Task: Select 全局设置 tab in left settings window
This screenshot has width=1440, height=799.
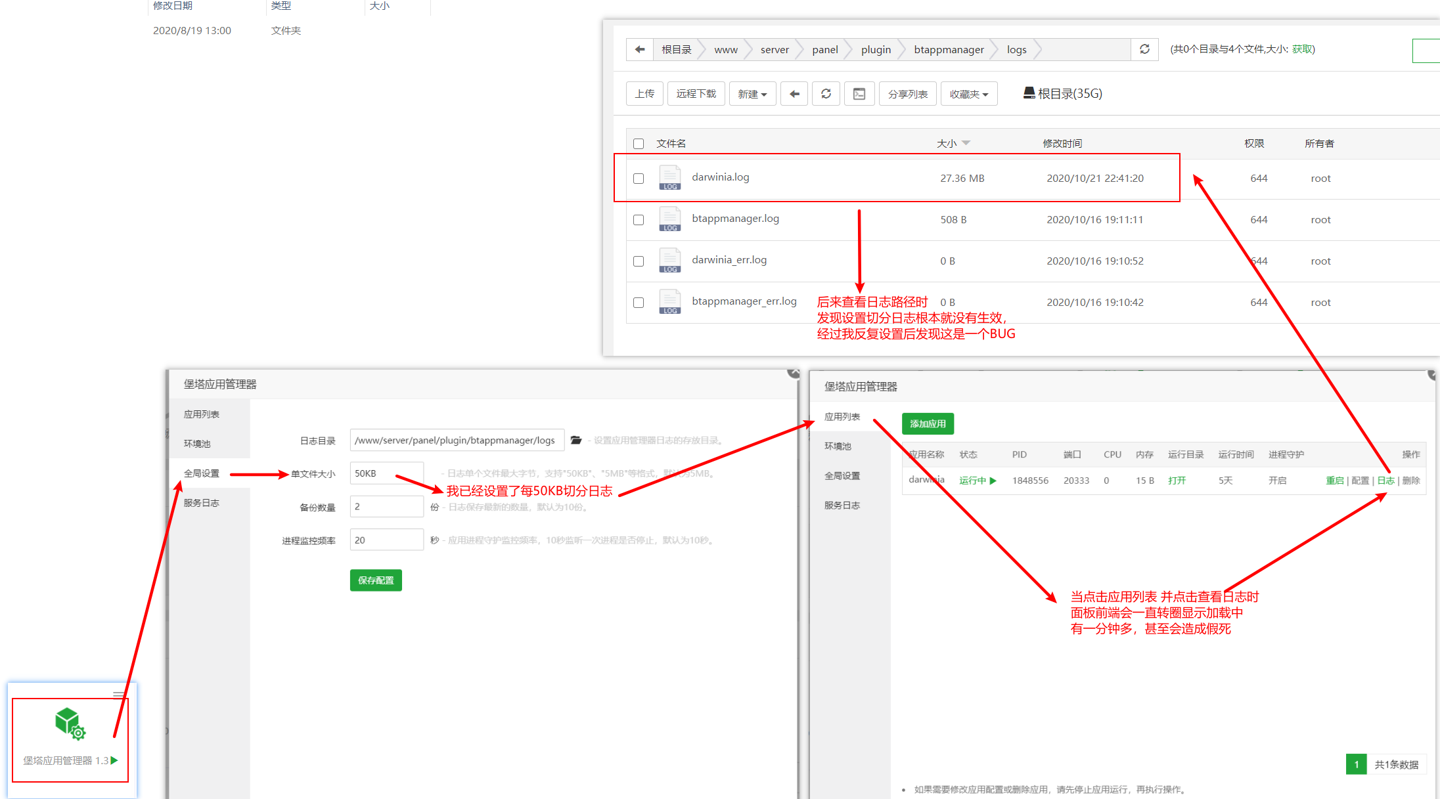Action: coord(202,473)
